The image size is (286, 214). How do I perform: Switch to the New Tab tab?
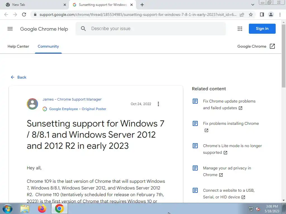[x=34, y=5]
